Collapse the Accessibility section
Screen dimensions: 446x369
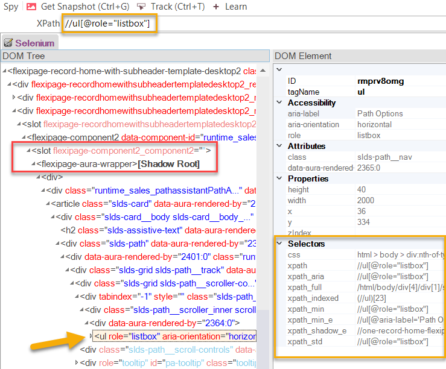coord(279,102)
